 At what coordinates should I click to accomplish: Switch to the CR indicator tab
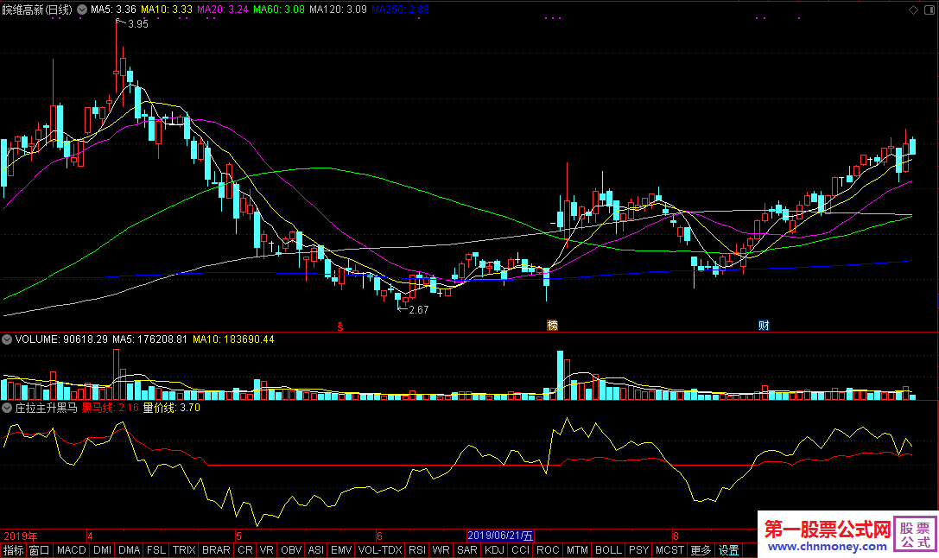tap(245, 550)
